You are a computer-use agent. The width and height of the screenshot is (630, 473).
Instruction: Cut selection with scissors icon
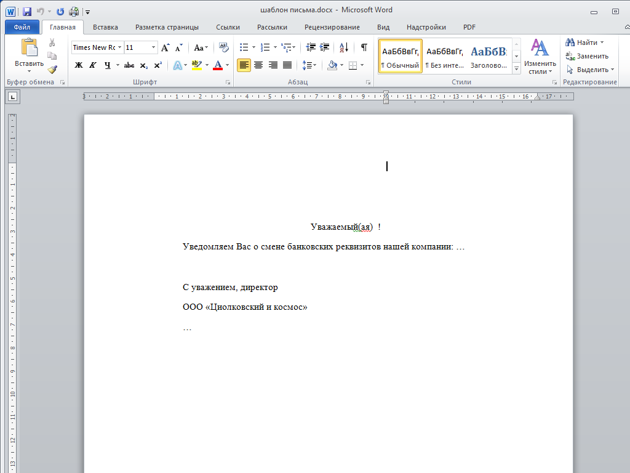(x=52, y=42)
